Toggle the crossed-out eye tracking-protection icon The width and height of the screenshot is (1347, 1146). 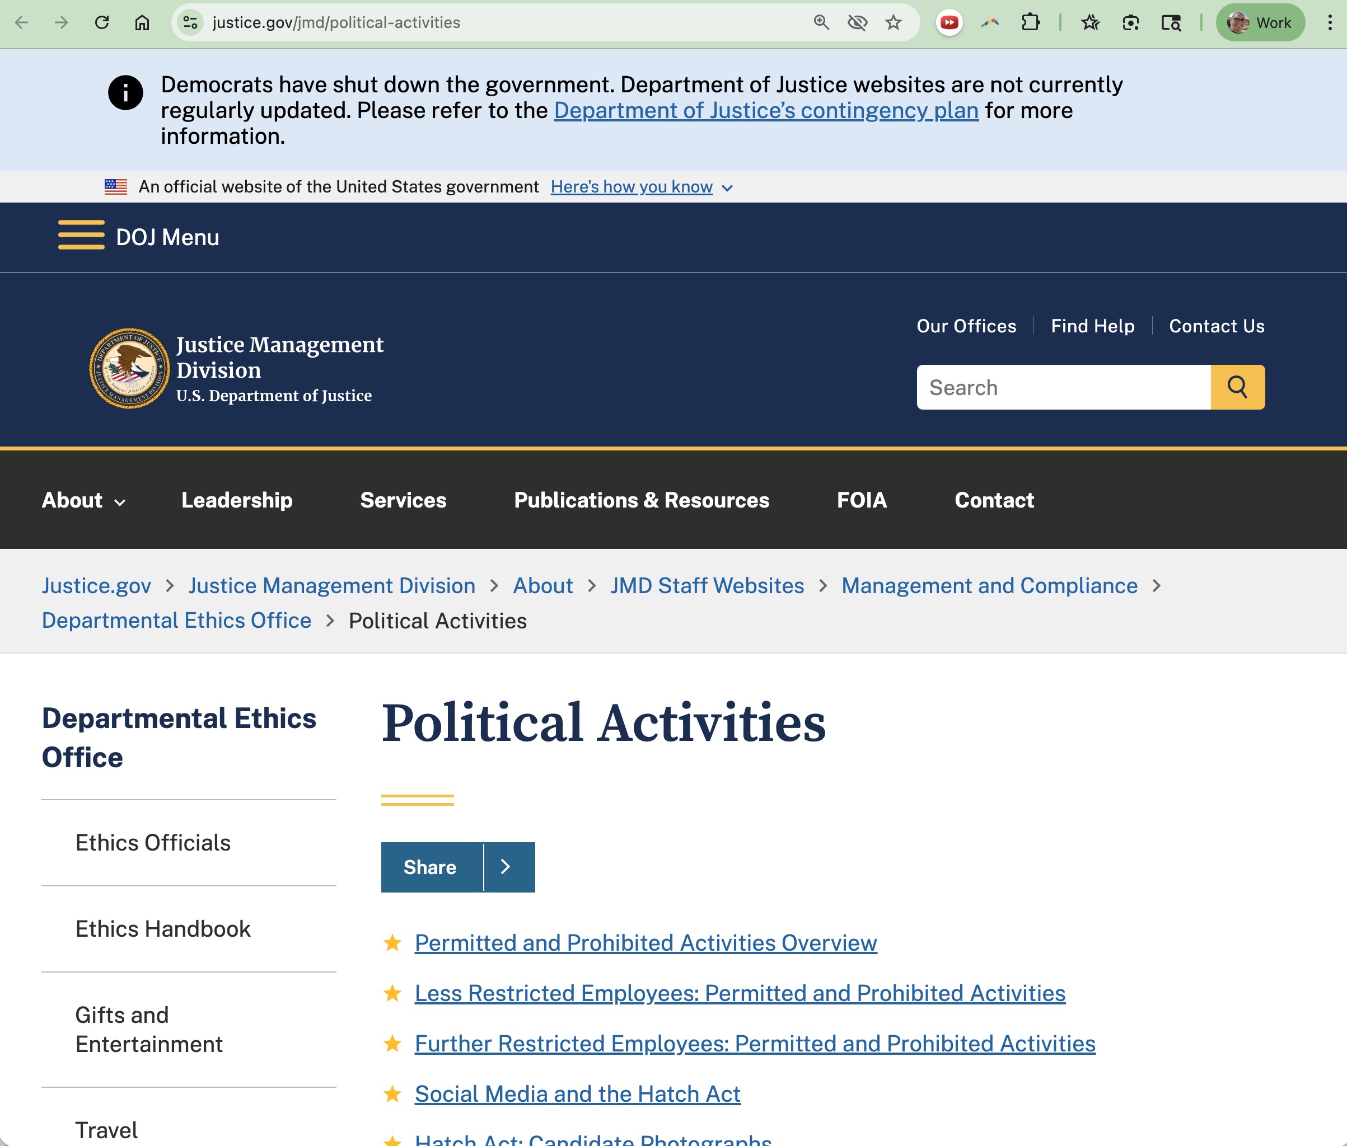coord(857,23)
